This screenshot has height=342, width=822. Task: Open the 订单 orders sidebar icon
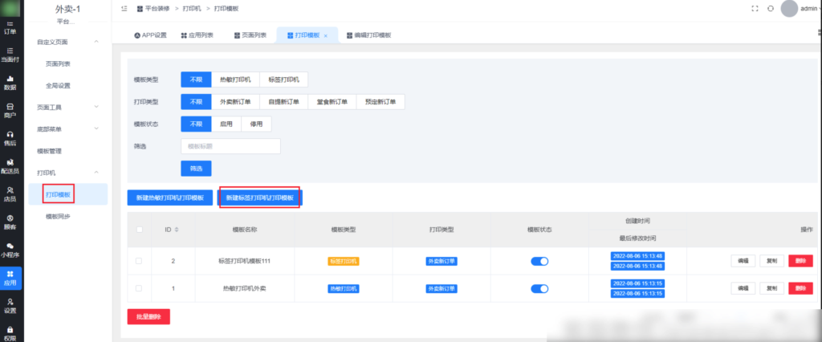tap(10, 27)
